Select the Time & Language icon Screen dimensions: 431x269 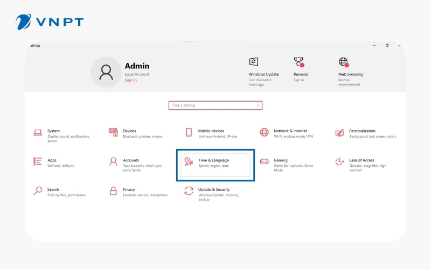coord(189,161)
